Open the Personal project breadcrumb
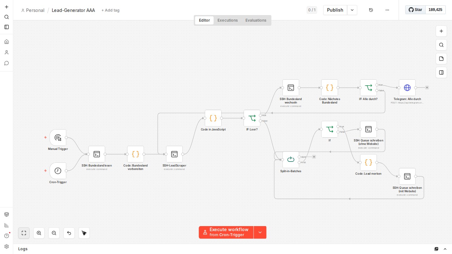452x254 pixels. (33, 10)
